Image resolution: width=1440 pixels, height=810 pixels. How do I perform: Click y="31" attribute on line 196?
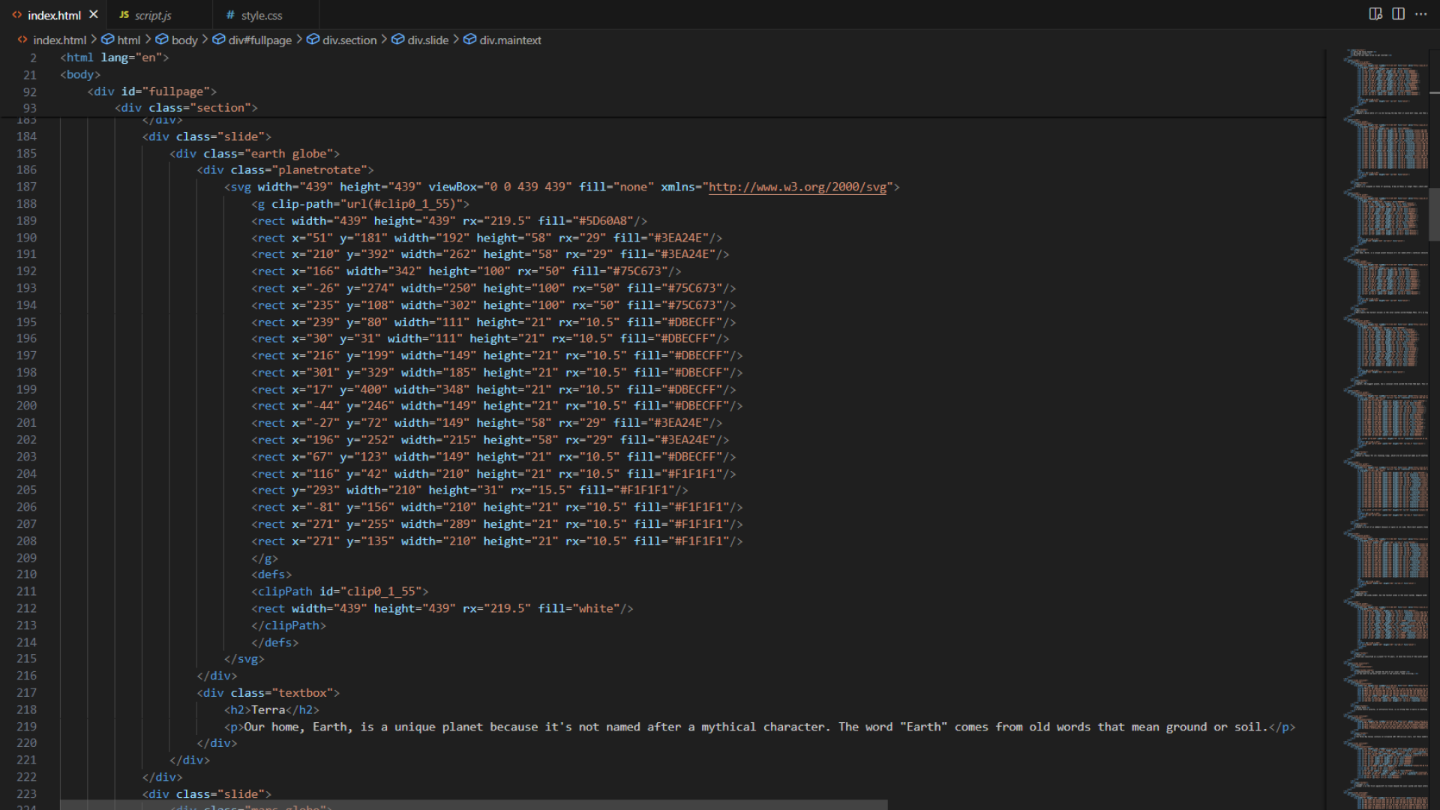(x=360, y=339)
